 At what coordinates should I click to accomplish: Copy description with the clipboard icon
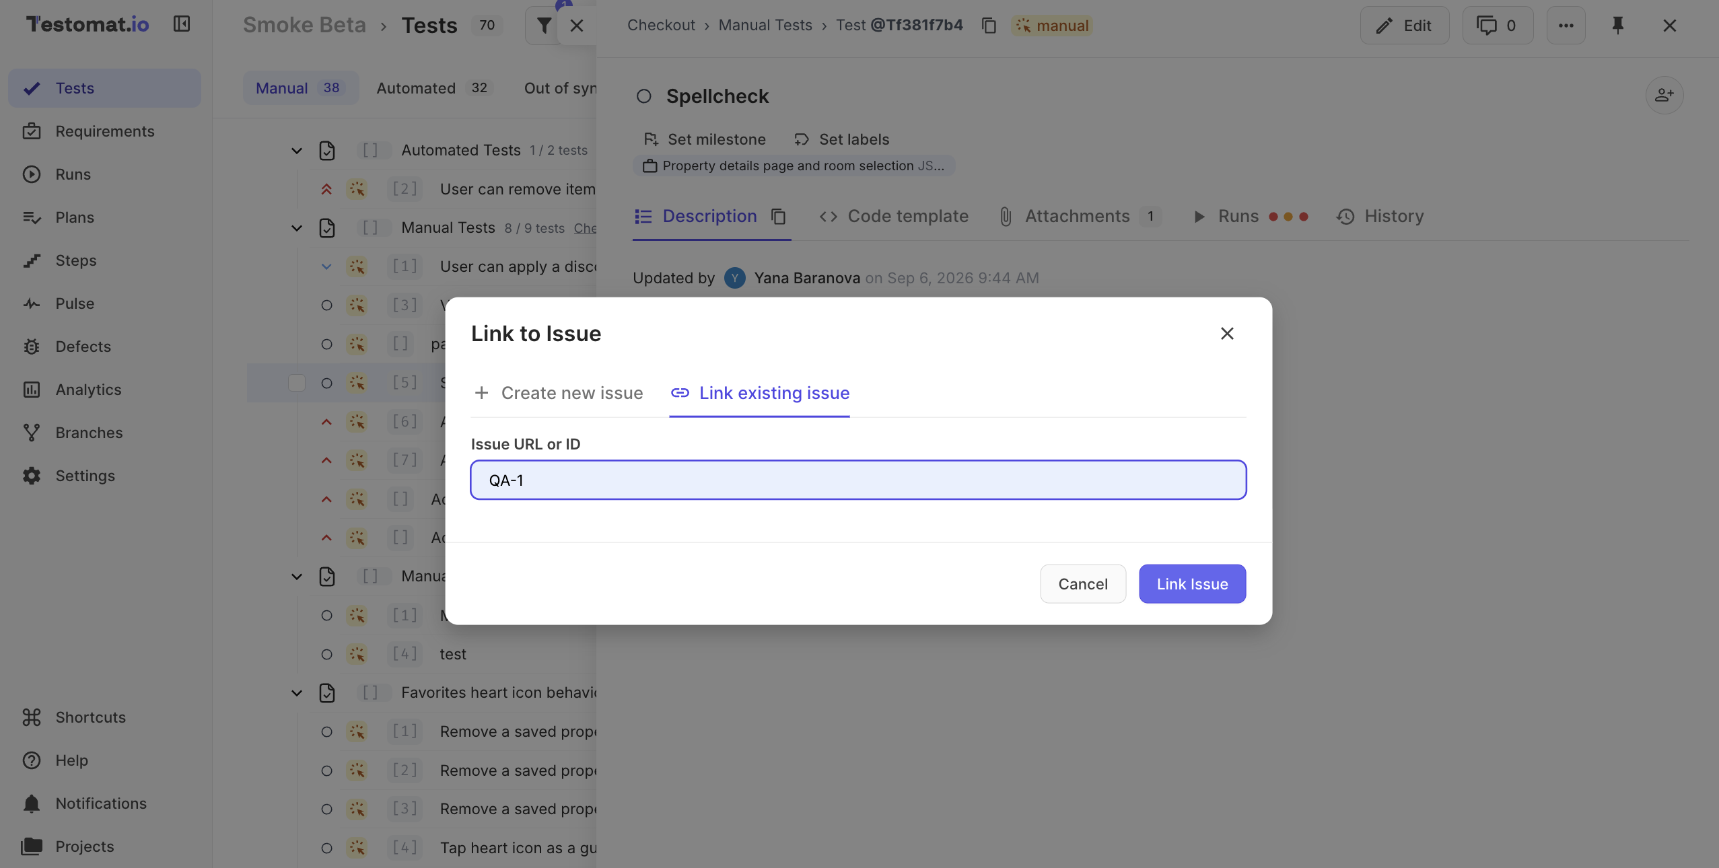[778, 216]
